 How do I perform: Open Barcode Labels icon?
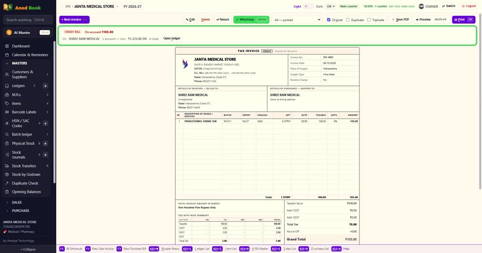(x=7, y=112)
